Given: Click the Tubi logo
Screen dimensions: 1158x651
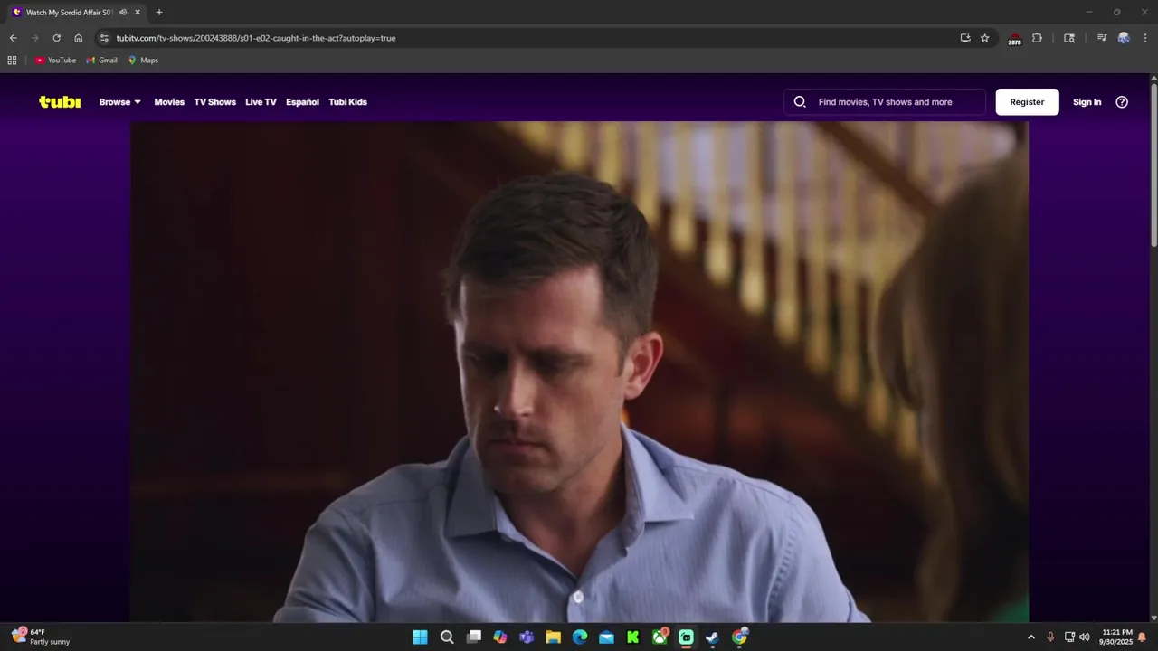Looking at the screenshot, I should pos(60,102).
